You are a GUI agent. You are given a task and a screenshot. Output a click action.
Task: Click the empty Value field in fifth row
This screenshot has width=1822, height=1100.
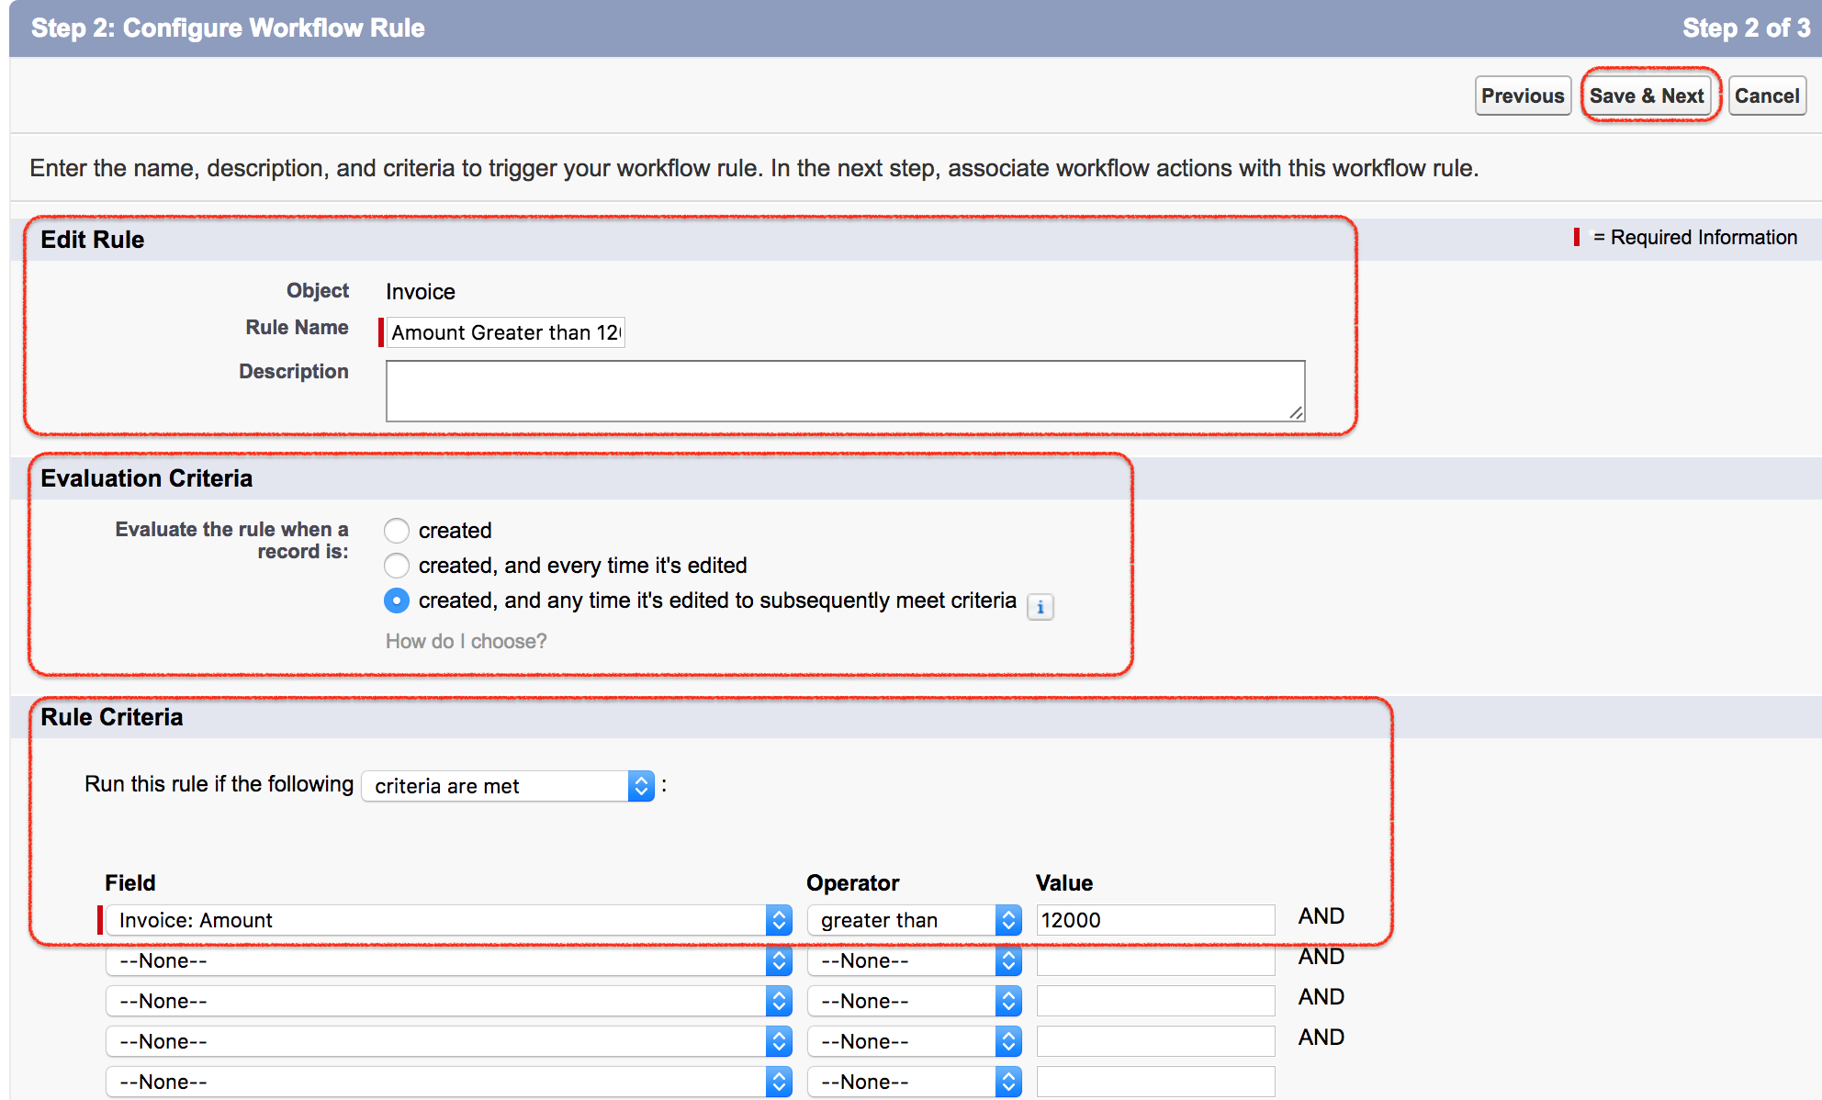[x=1155, y=1082]
